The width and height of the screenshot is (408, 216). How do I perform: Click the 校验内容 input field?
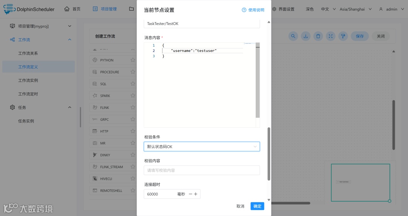(x=202, y=170)
